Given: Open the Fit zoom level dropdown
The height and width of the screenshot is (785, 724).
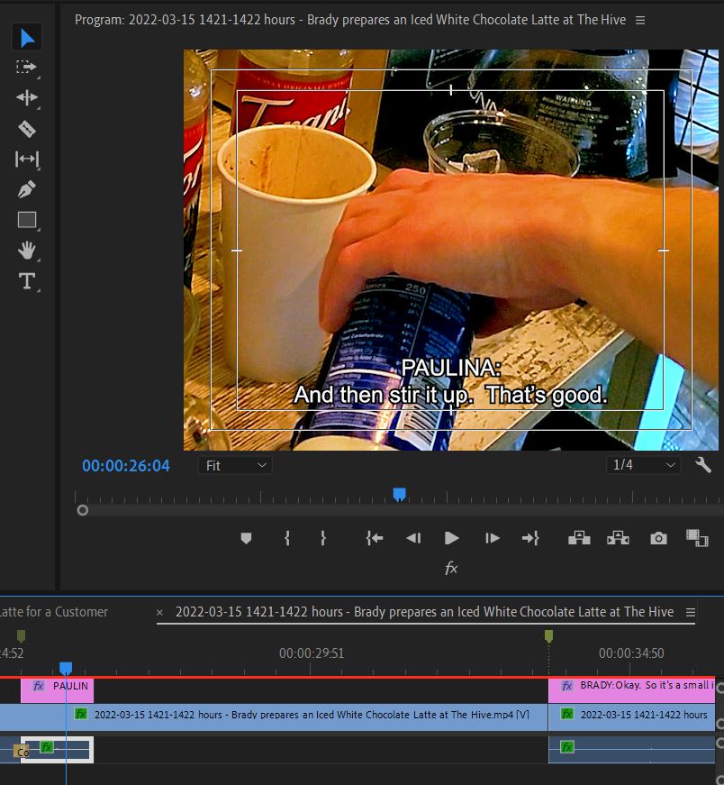Looking at the screenshot, I should (x=235, y=466).
